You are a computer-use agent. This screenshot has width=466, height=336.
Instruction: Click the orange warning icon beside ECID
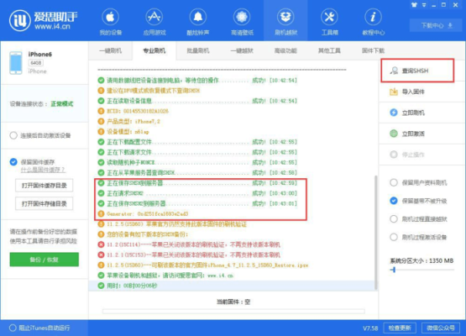[101, 111]
